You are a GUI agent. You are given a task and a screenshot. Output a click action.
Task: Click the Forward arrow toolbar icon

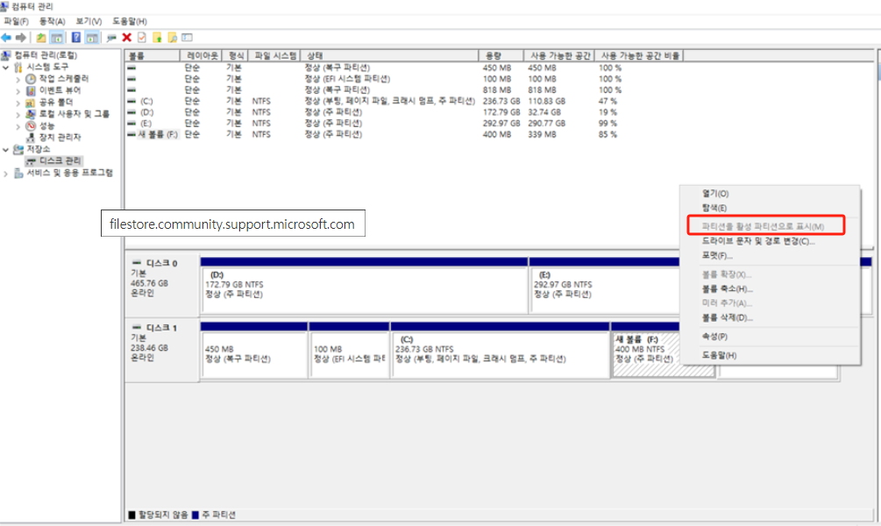pyautogui.click(x=20, y=38)
